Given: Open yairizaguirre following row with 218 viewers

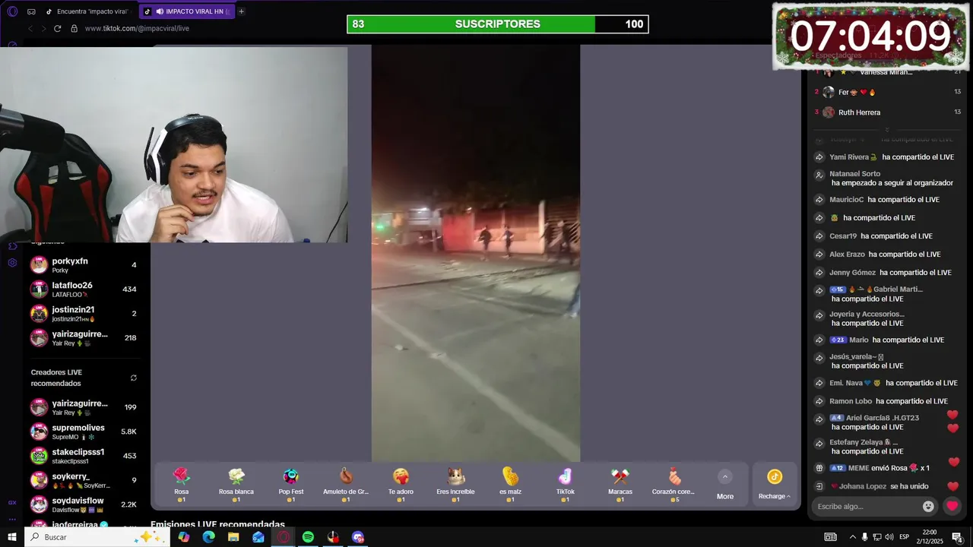Looking at the screenshot, I should 83,338.
